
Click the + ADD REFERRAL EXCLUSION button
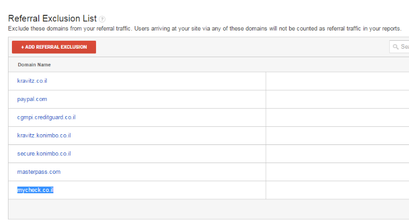click(54, 47)
